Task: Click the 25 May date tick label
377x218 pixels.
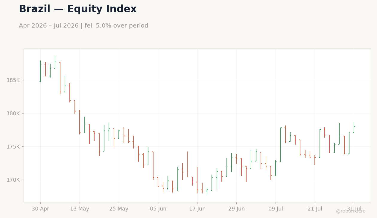Action: [119, 209]
